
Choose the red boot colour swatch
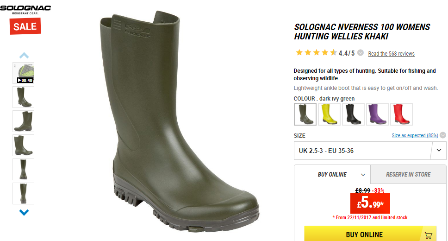[x=401, y=114]
